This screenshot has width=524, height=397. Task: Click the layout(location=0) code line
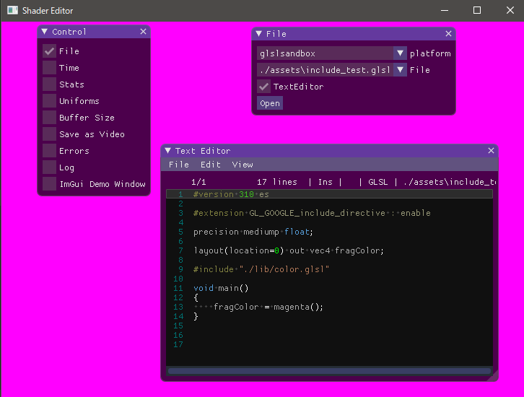(289, 250)
